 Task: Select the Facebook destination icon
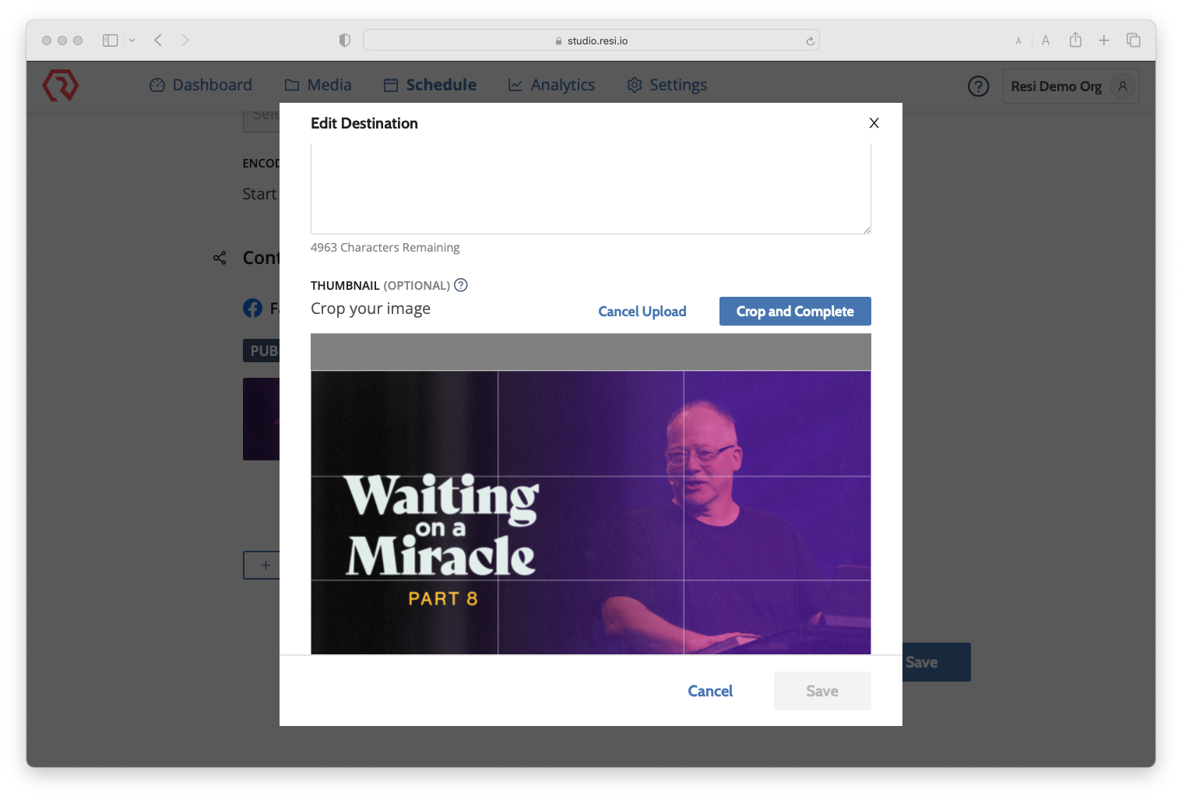tap(252, 308)
